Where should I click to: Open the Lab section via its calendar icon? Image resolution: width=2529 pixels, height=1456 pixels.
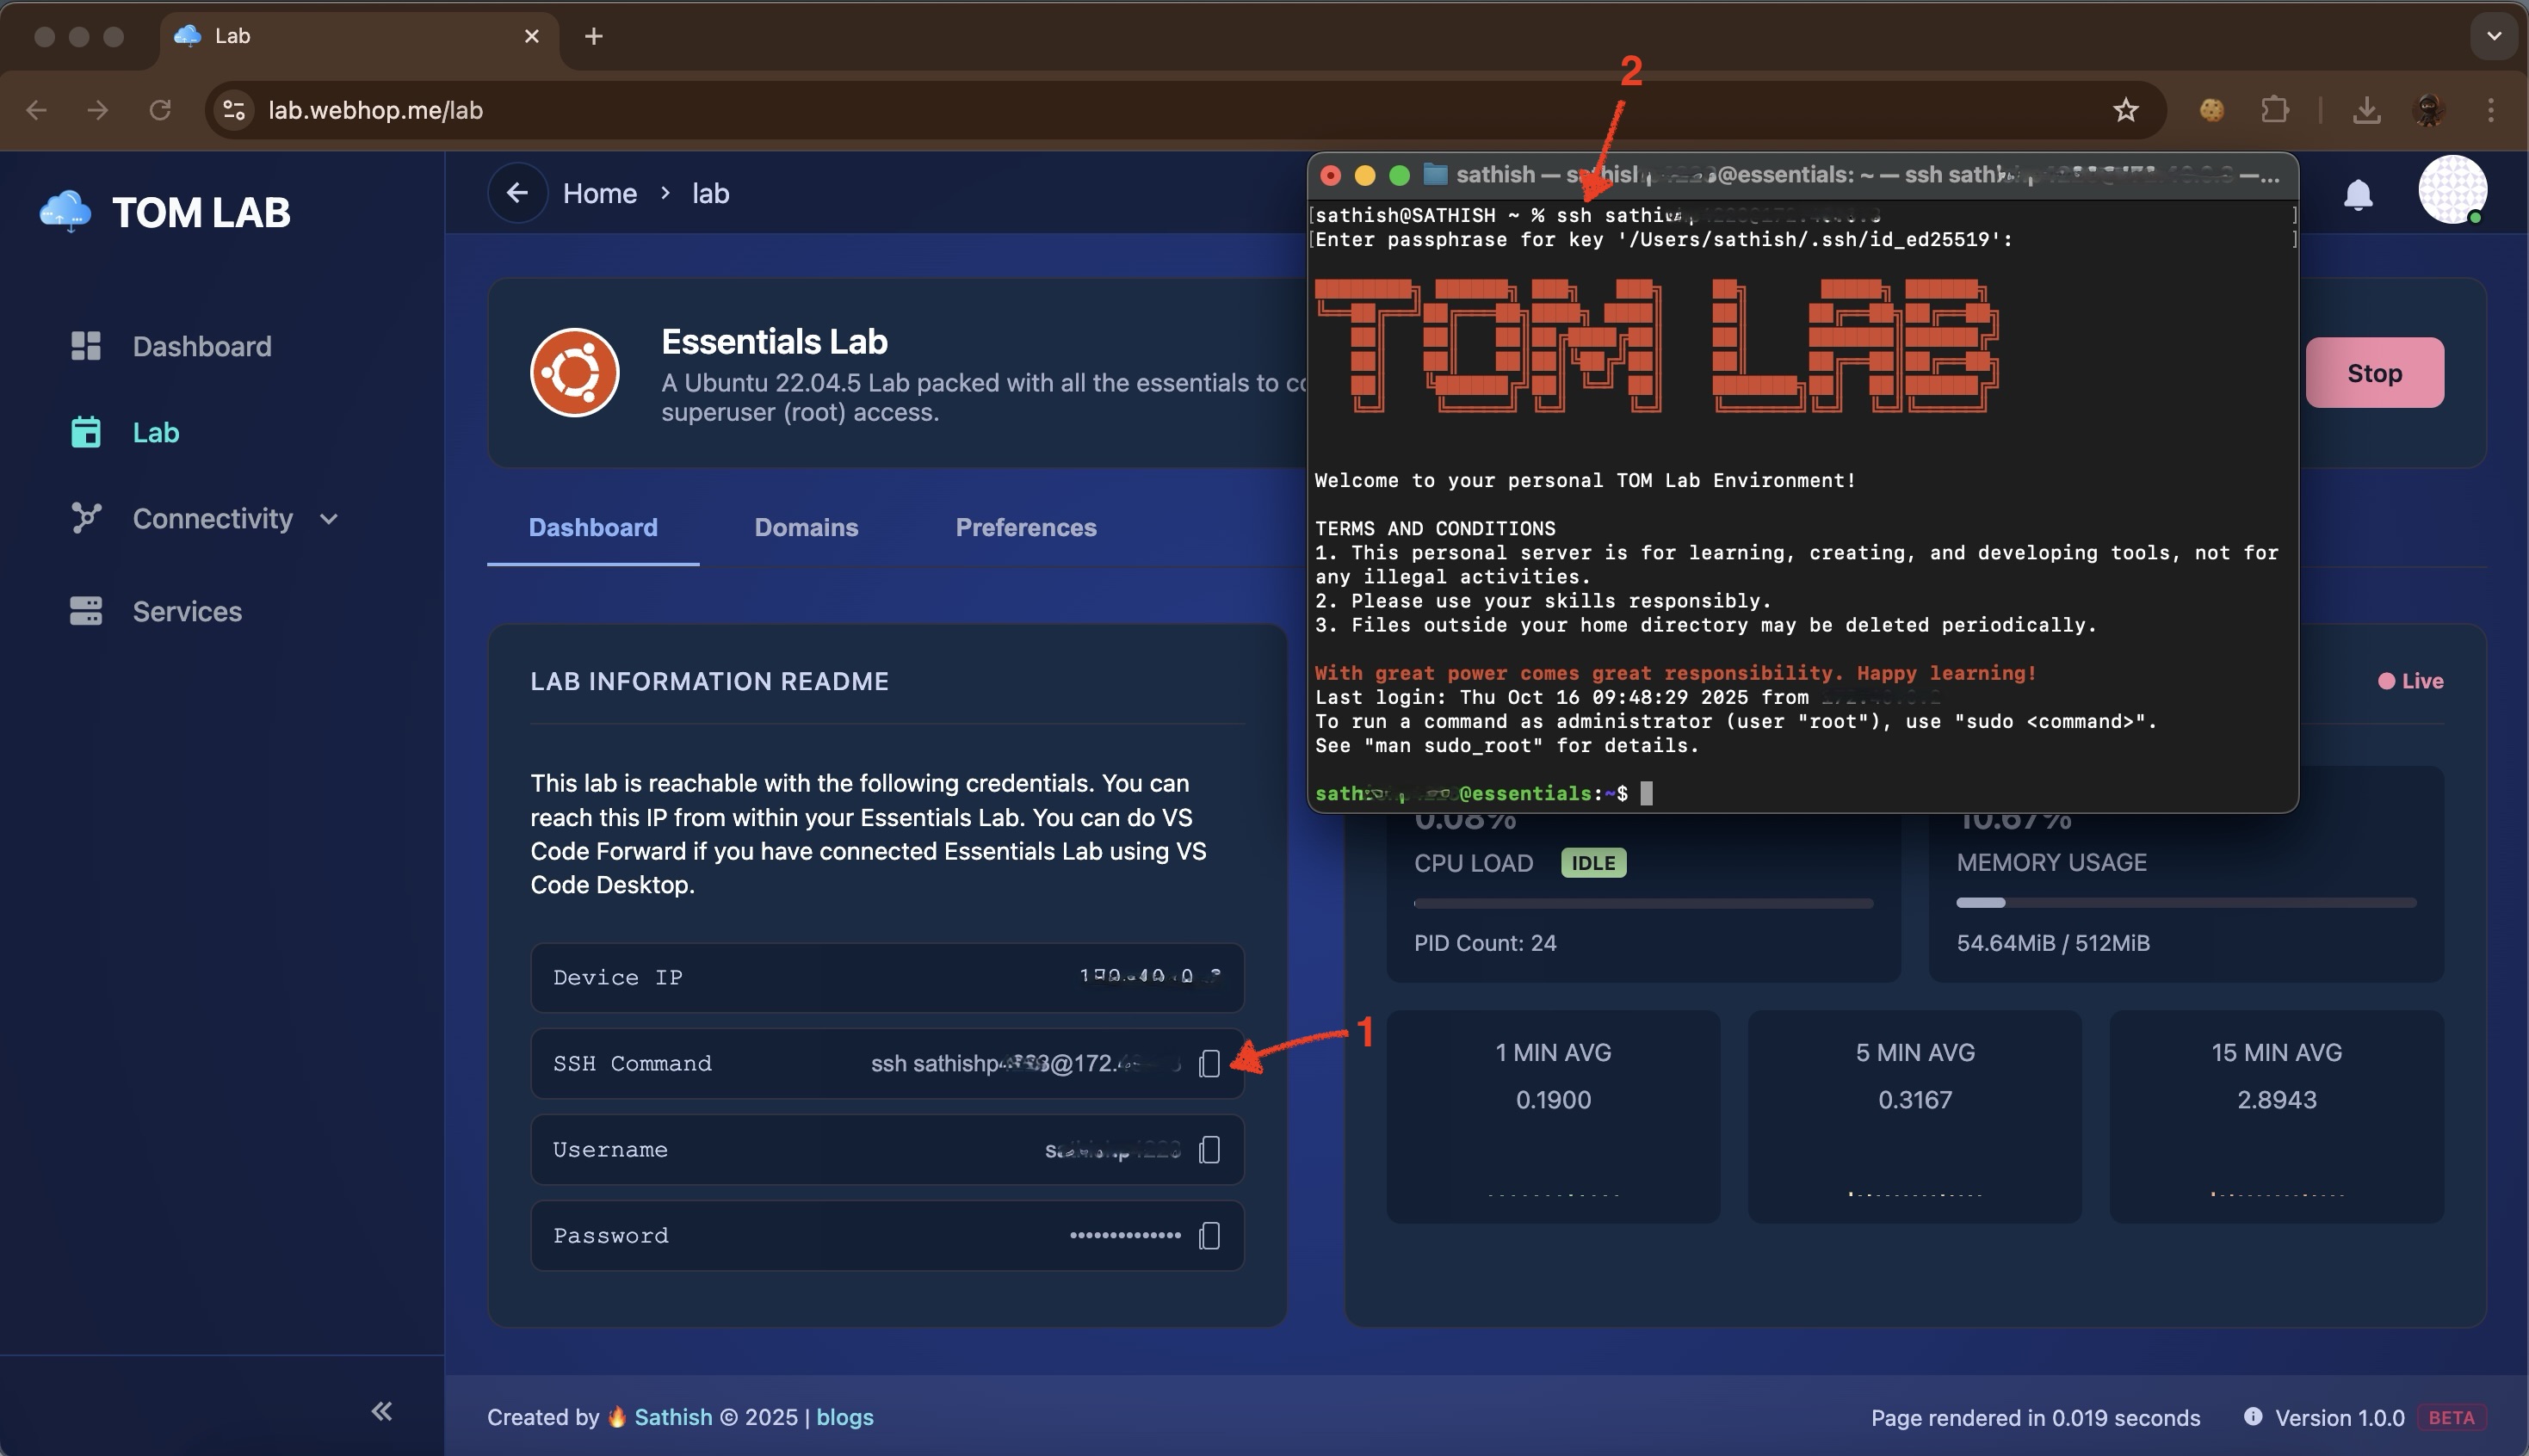click(x=87, y=432)
